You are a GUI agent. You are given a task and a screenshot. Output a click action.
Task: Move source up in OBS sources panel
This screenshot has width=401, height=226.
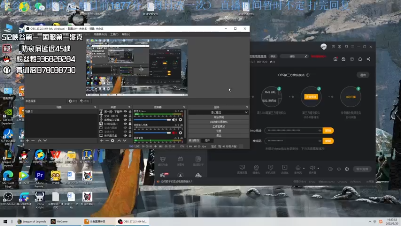tap(119, 141)
